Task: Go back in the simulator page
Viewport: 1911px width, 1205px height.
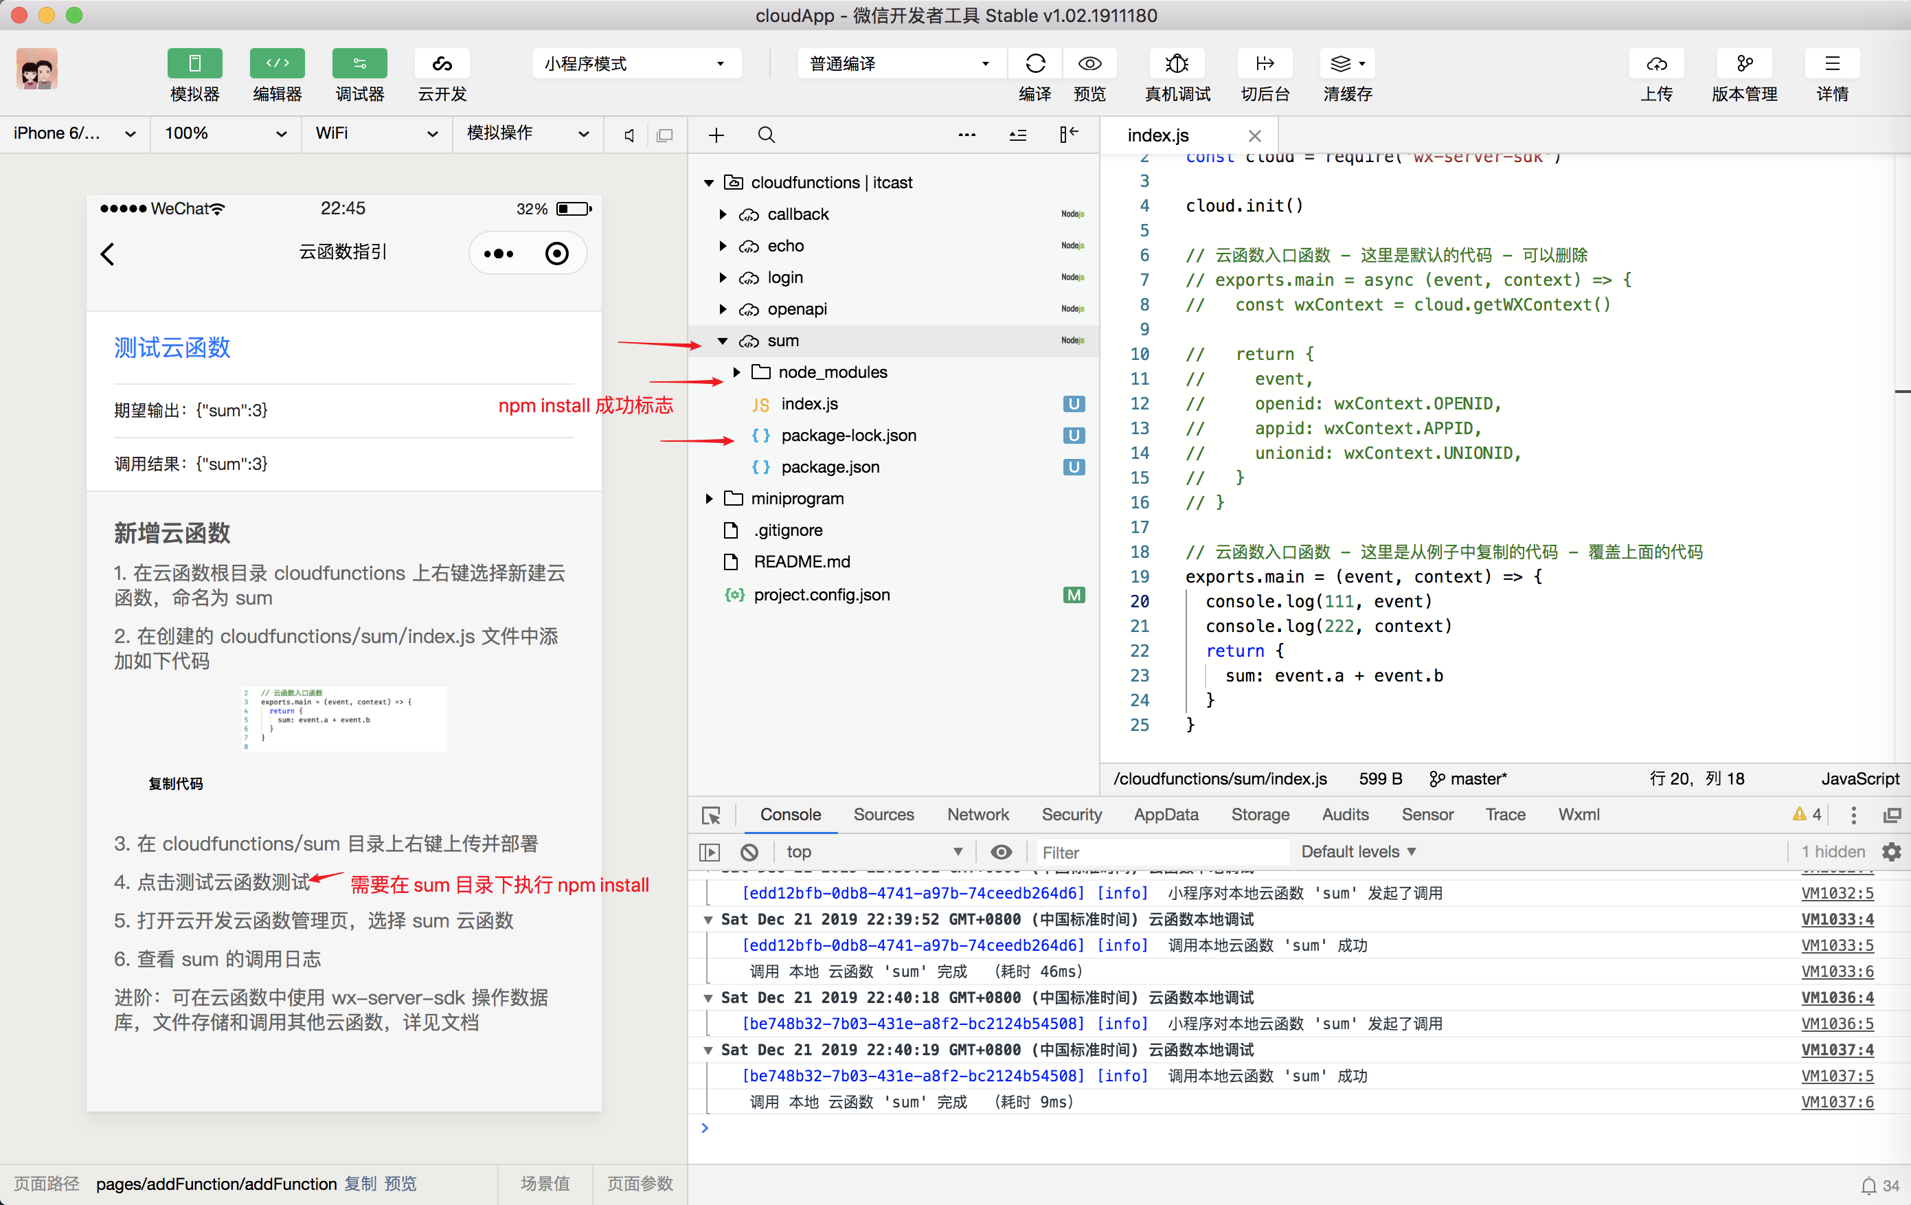Action: tap(108, 254)
